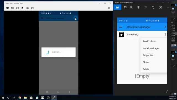Click the Do Not Disturb icon in Samsung Flow

point(7,8)
